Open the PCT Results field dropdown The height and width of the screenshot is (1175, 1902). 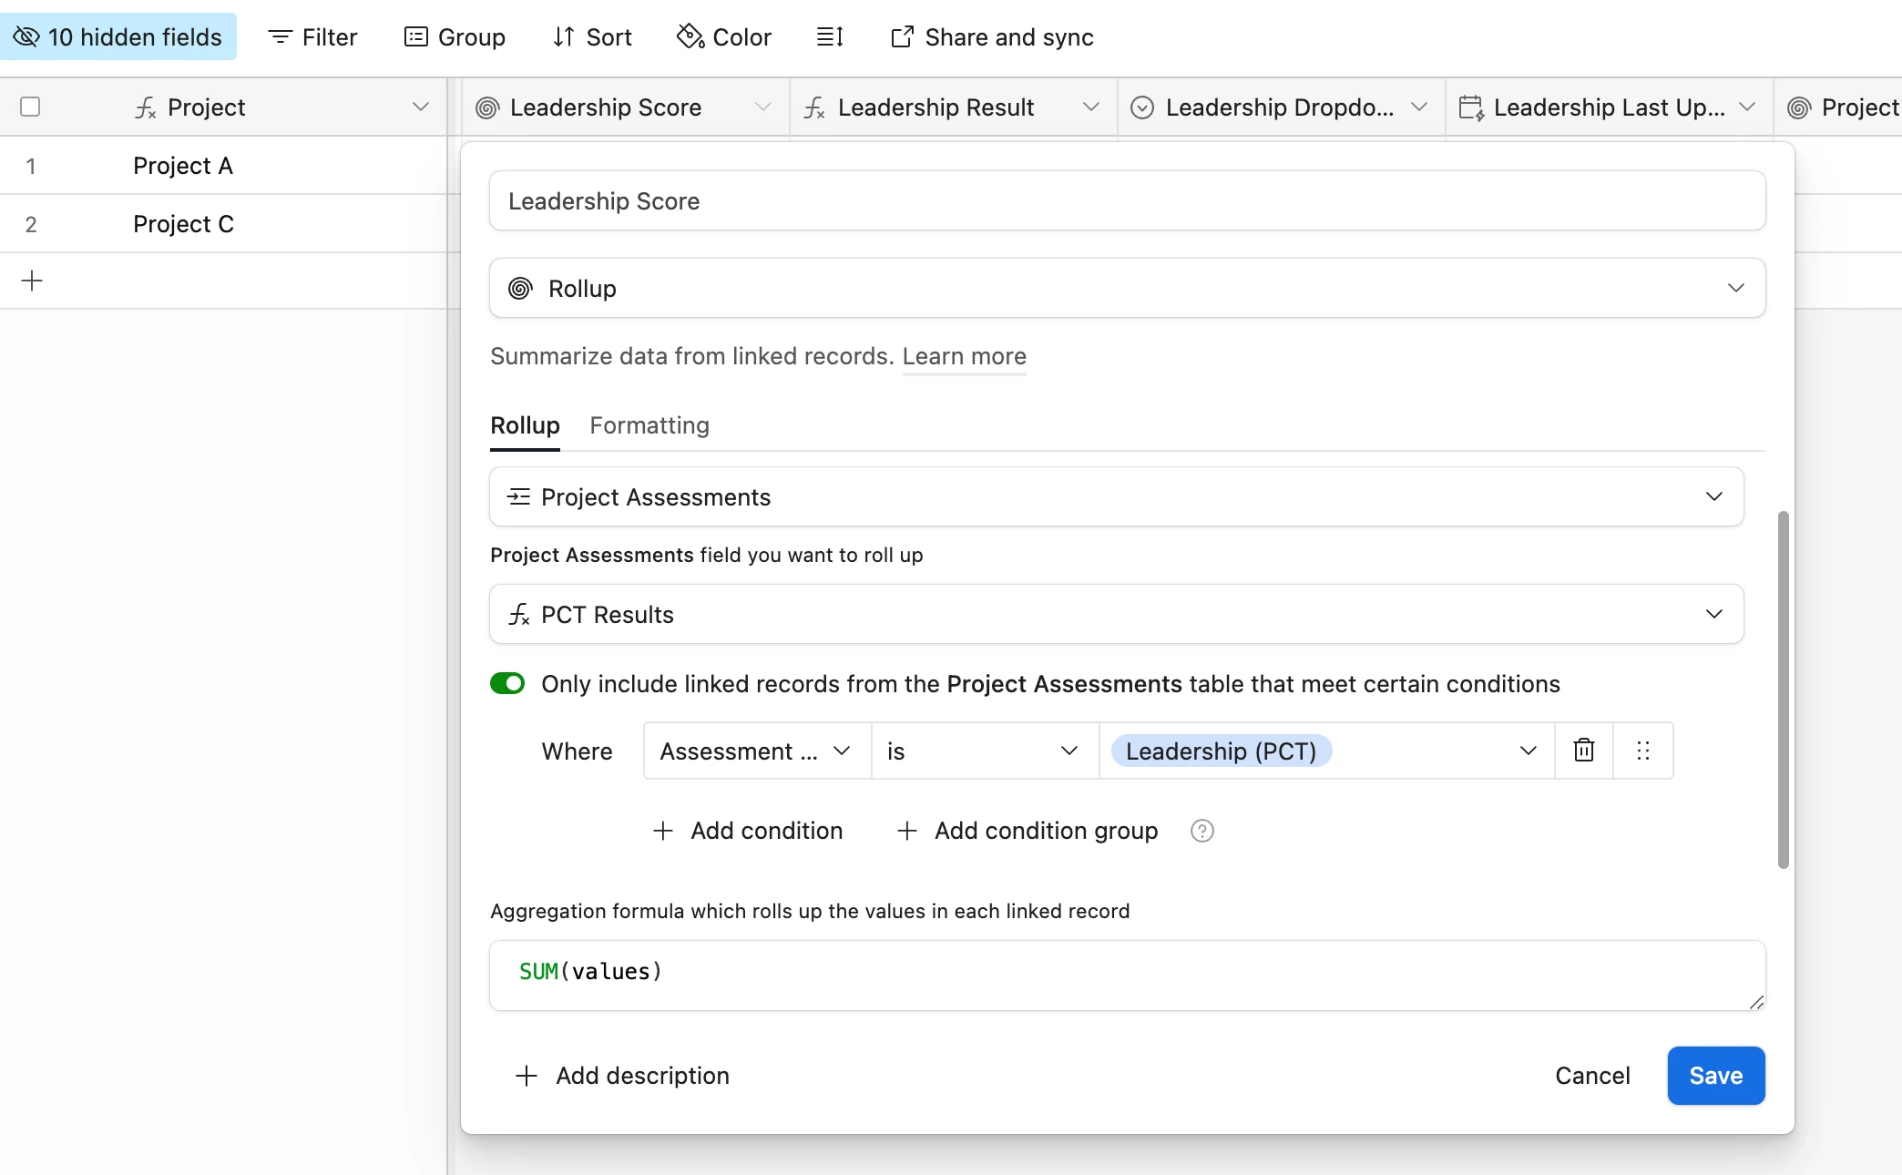click(1116, 615)
